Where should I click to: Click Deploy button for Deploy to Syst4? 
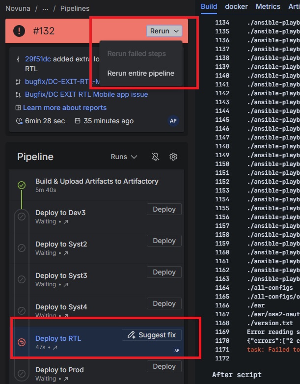coord(164,303)
